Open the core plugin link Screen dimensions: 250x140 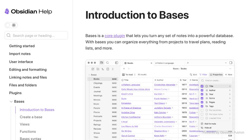(115, 36)
